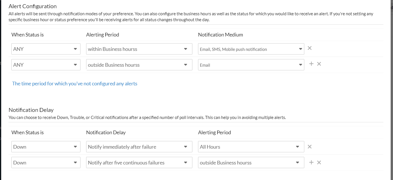Click 'The time period for which you've not configured any alerts' link

pyautogui.click(x=75, y=84)
